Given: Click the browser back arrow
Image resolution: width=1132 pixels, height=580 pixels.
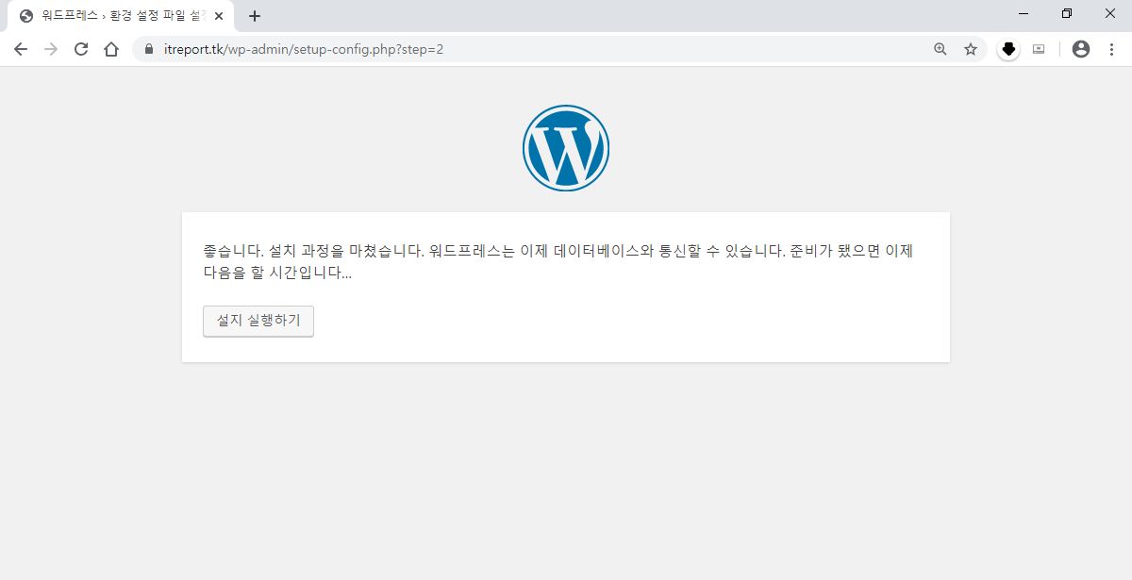Looking at the screenshot, I should click(21, 49).
